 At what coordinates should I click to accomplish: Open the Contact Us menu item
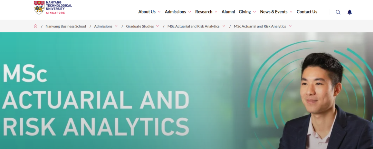307,12
